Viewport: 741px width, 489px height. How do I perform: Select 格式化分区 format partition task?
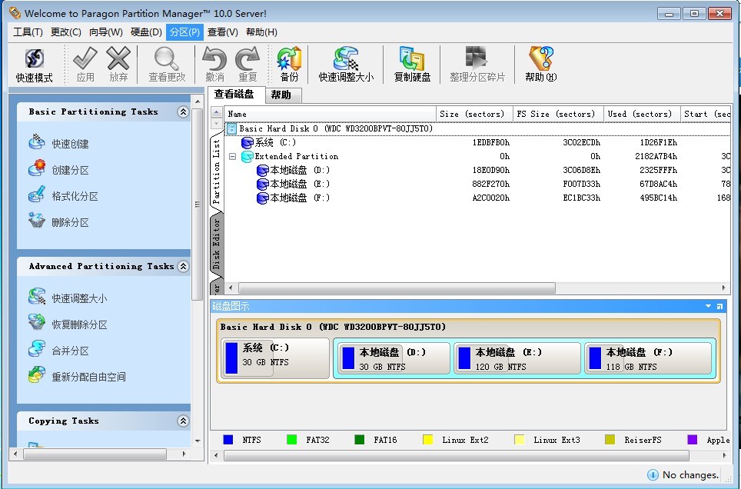coord(75,196)
